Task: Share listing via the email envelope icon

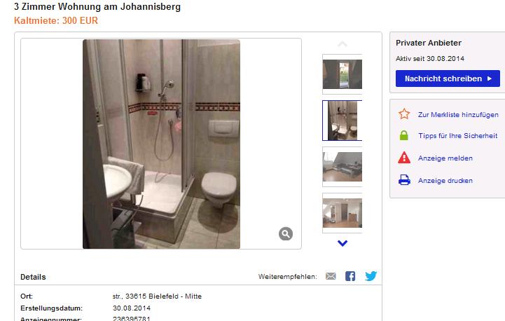Action: (x=331, y=276)
